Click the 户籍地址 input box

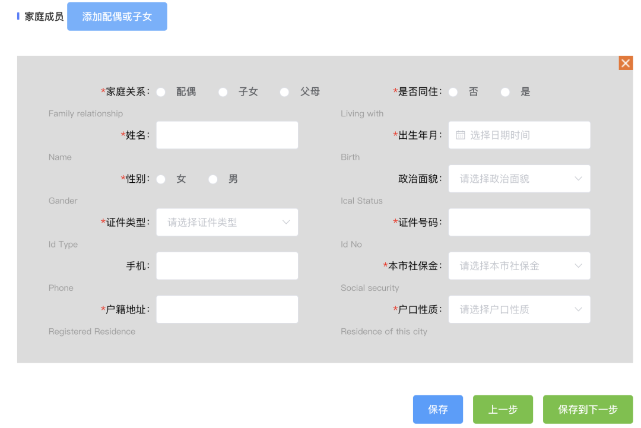(227, 309)
